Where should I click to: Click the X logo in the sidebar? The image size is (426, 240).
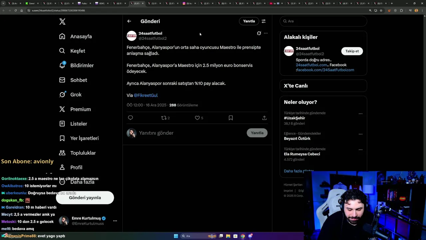tap(62, 22)
